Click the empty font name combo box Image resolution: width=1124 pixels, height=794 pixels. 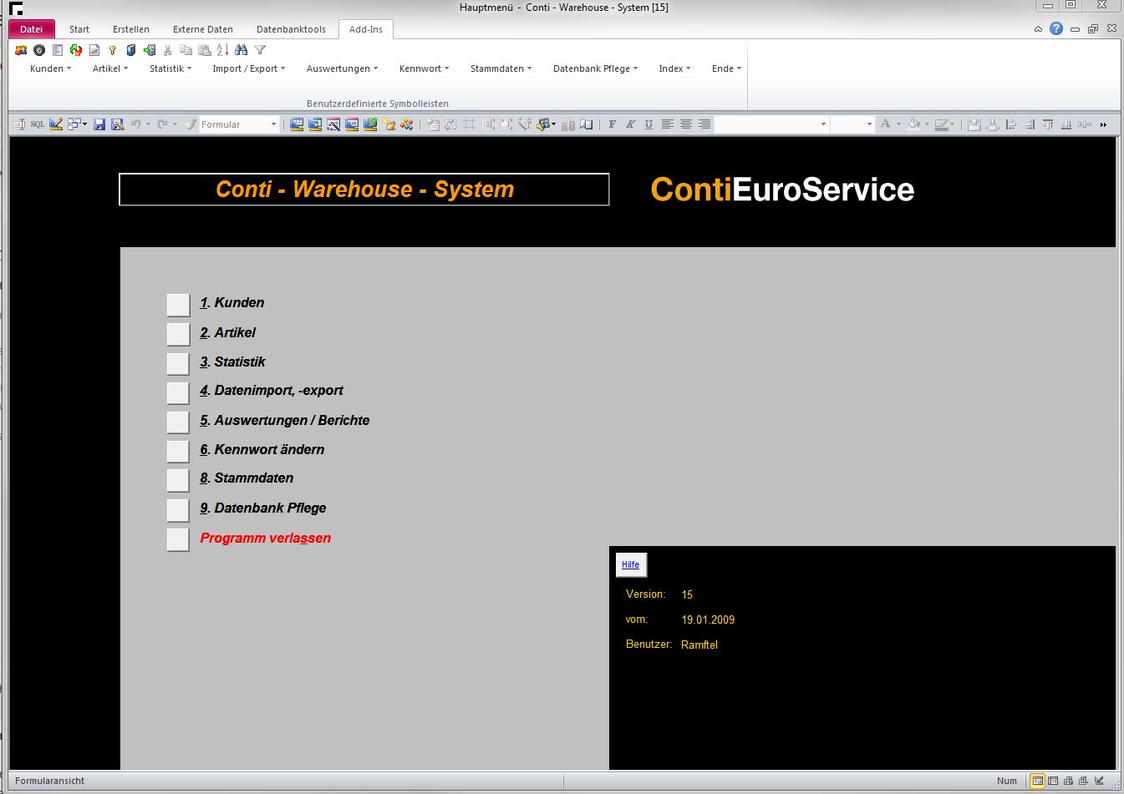(x=772, y=124)
